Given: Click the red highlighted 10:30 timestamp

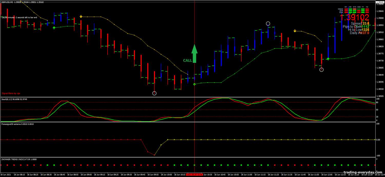Looking at the screenshot, I should pos(194,175).
